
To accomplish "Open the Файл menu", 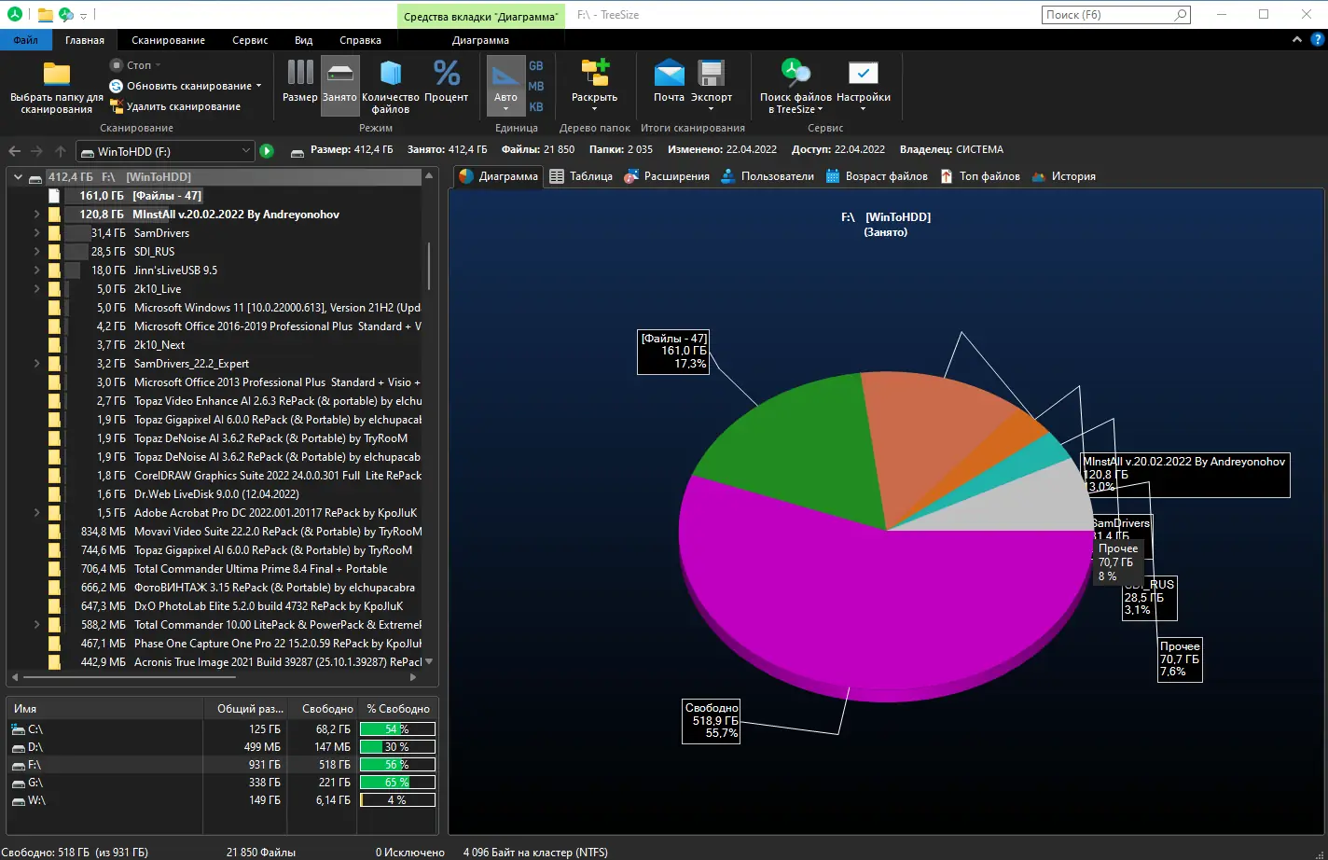I will pyautogui.click(x=26, y=40).
